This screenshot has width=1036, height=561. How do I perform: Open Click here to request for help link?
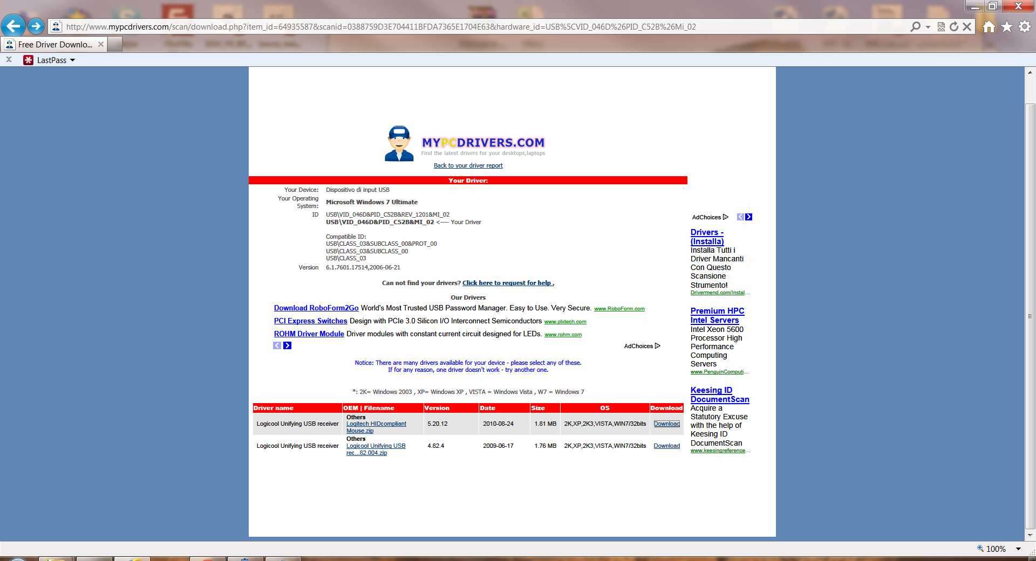508,283
